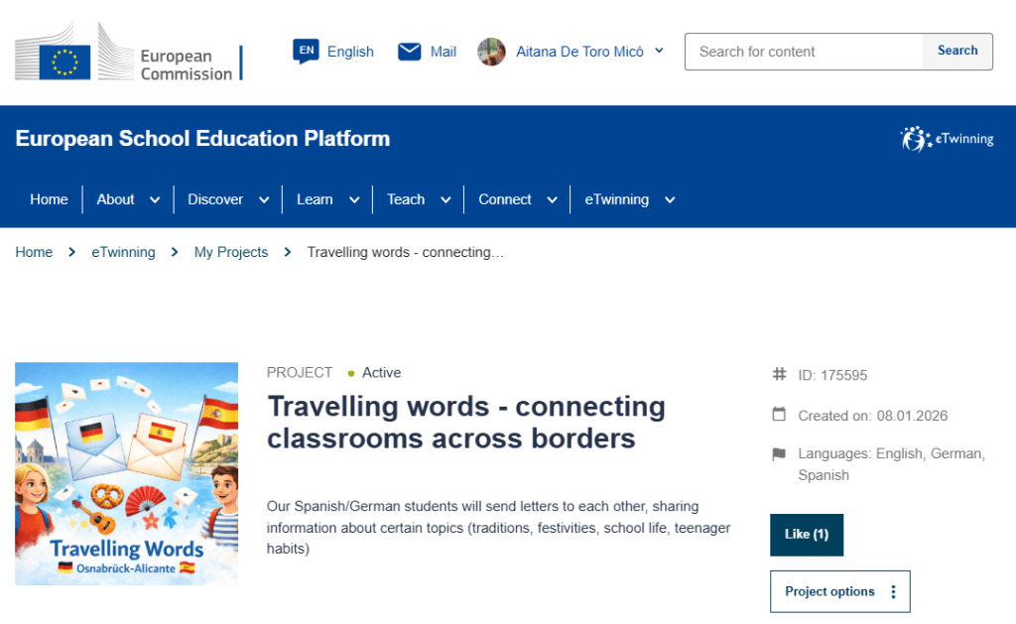Click the three-dot icon in Project options
The width and height of the screenshot is (1016, 624).
(893, 592)
